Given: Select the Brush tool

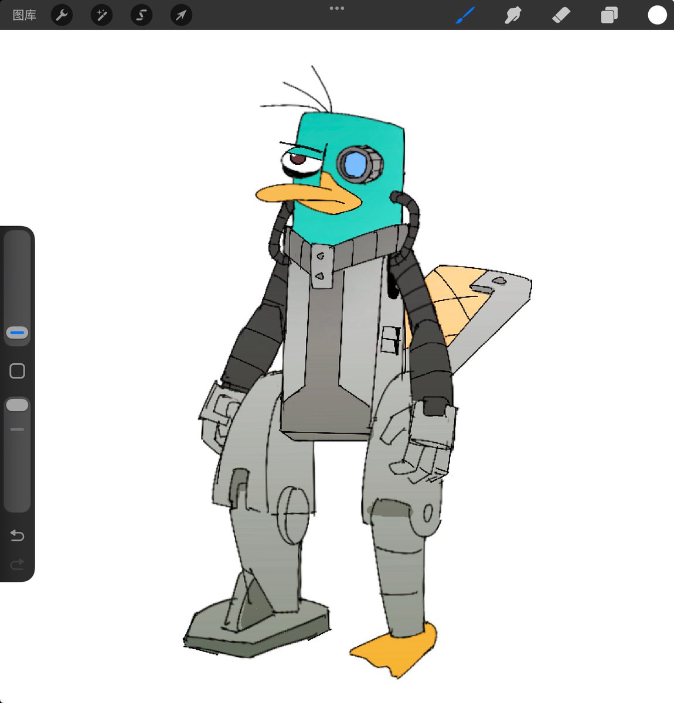Looking at the screenshot, I should click(465, 15).
